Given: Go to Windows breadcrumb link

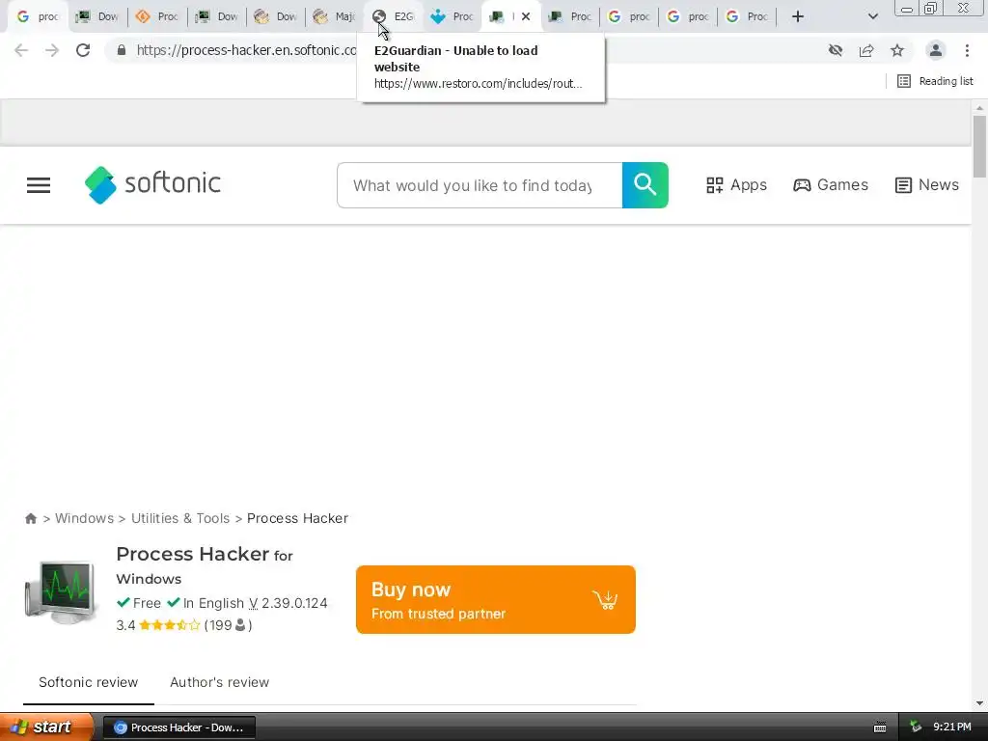Looking at the screenshot, I should (x=85, y=518).
